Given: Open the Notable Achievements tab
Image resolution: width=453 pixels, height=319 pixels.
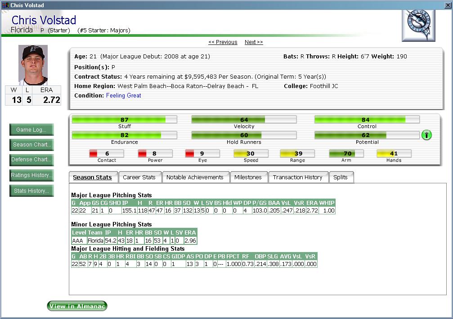Looking at the screenshot, I should click(x=195, y=177).
